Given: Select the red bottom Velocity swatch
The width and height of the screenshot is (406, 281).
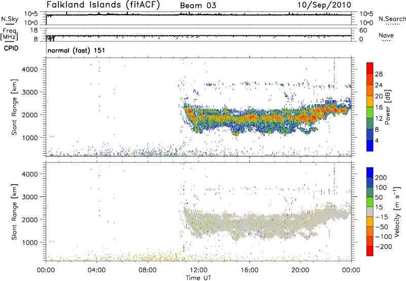Looking at the screenshot, I should click(x=370, y=251).
